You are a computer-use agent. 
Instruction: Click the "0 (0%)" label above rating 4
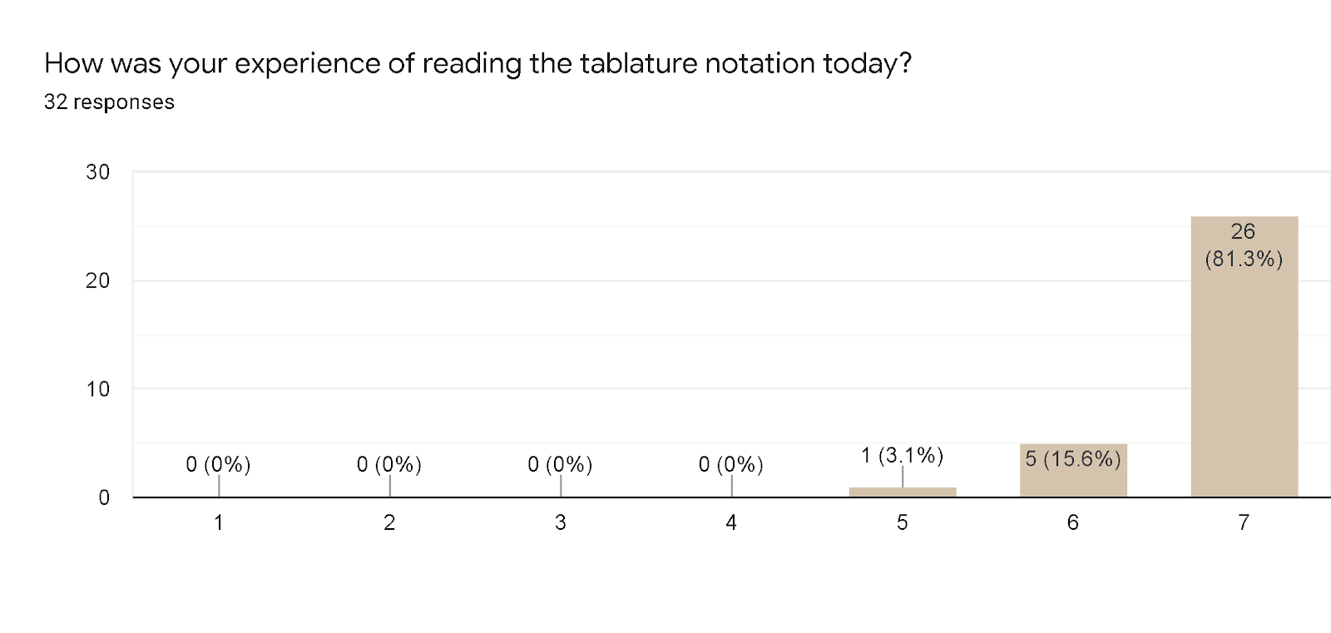point(731,464)
